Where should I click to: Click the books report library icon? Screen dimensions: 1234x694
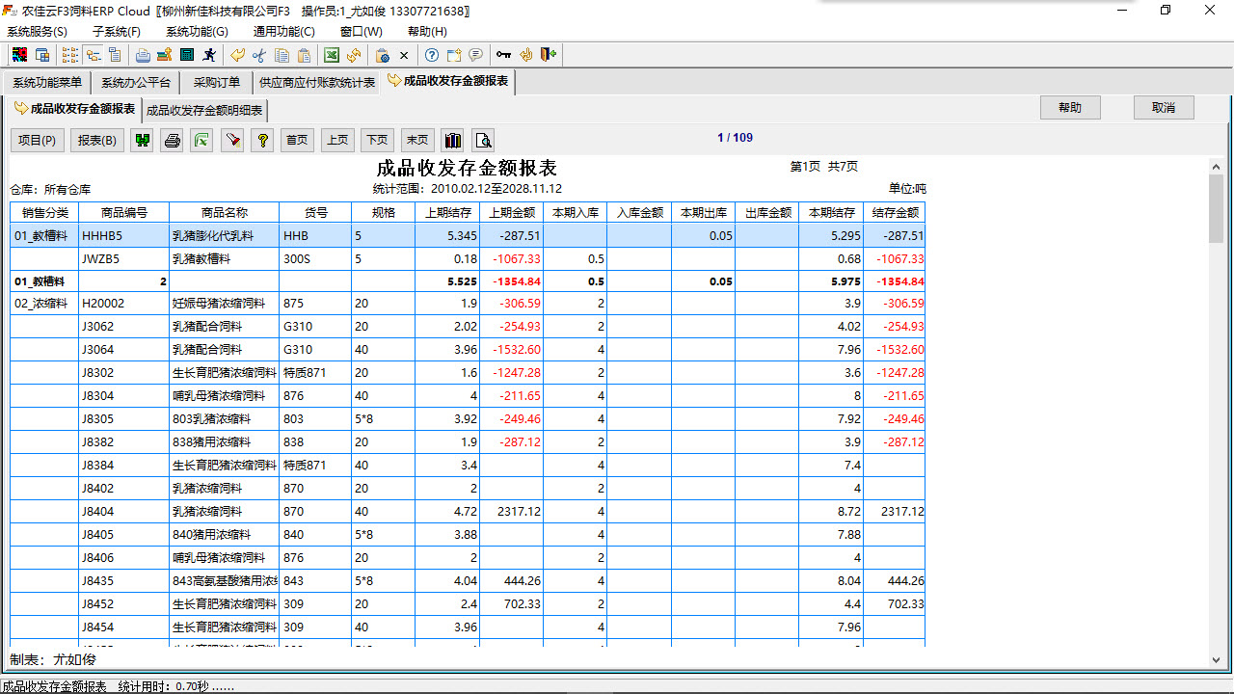click(452, 140)
